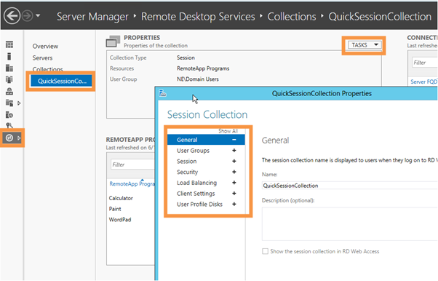This screenshot has width=438, height=281.
Task: Select the All Servers icon in sidebar
Action: coord(9,68)
